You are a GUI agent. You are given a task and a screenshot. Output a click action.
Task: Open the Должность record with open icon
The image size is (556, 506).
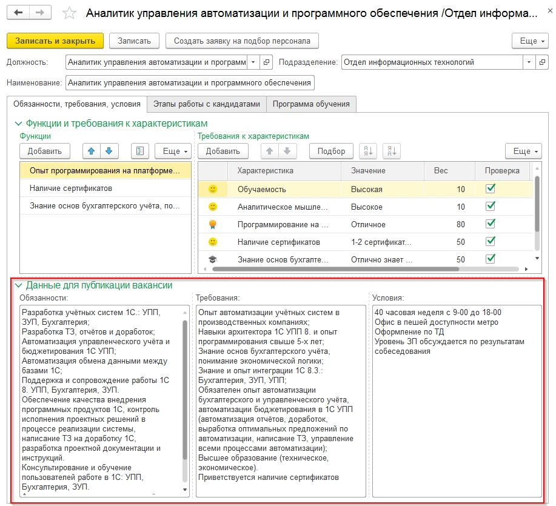pyautogui.click(x=266, y=62)
